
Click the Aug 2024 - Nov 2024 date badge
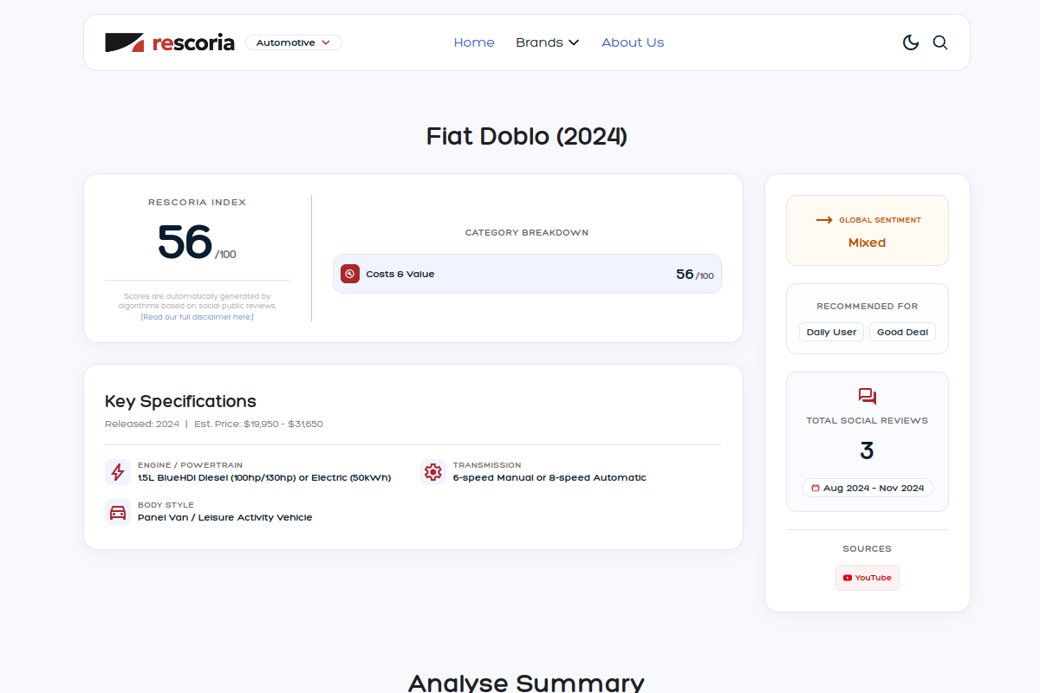coord(868,488)
